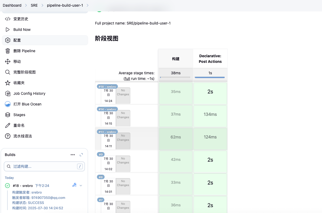The height and width of the screenshot is (213, 322).
Task: Go to the SRE breadcrumb link
Action: 34,5
